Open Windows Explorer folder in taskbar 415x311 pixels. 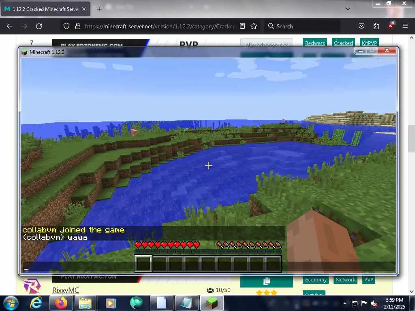tap(85, 303)
